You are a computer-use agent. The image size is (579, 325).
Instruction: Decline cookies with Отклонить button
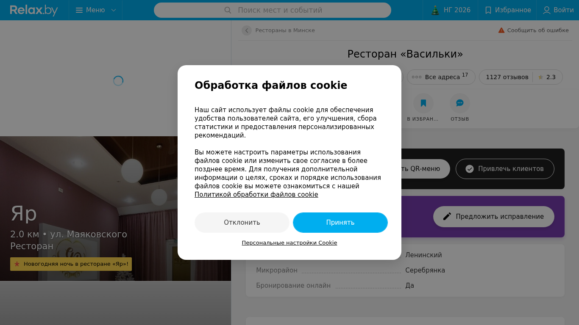click(242, 223)
